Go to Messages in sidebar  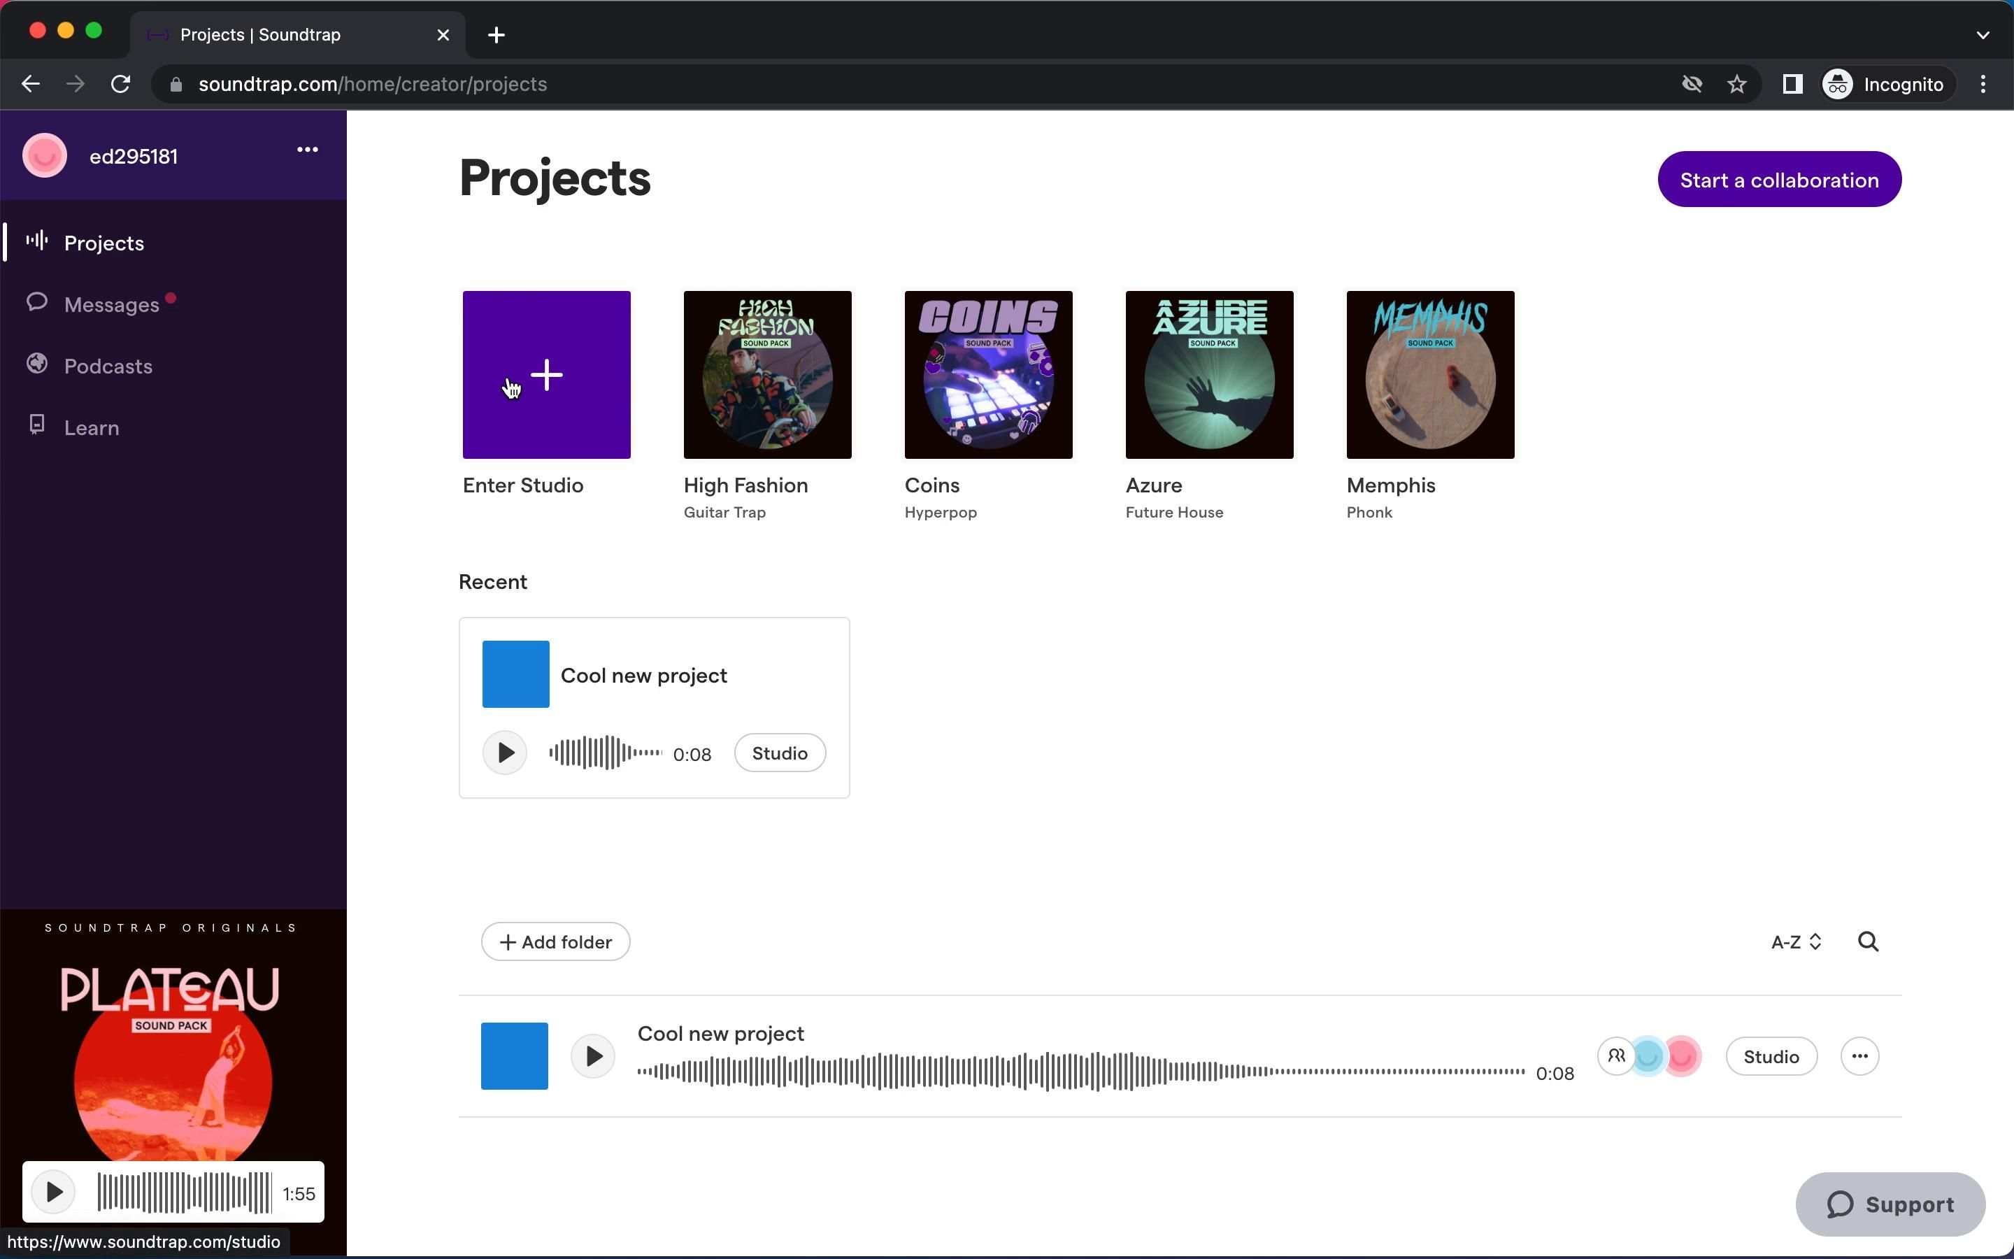(x=111, y=305)
